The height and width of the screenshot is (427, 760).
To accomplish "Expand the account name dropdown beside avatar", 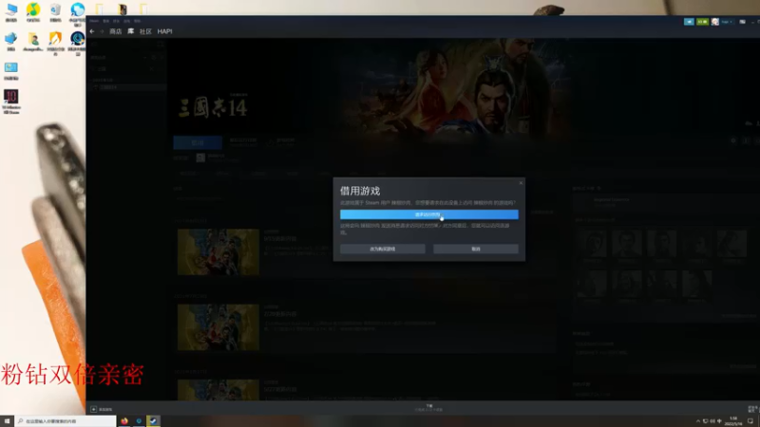I will point(727,22).
